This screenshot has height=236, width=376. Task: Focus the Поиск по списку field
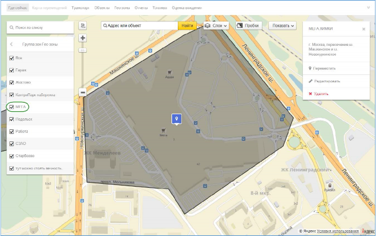pyautogui.click(x=40, y=28)
